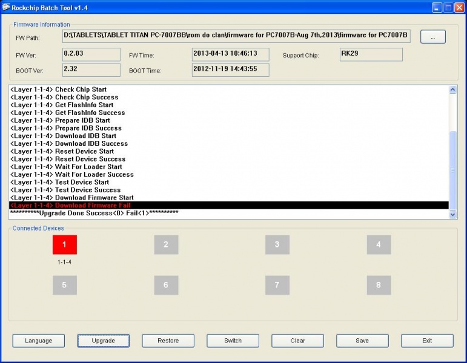Click the red device slot 1
467x363 pixels.
[64, 244]
